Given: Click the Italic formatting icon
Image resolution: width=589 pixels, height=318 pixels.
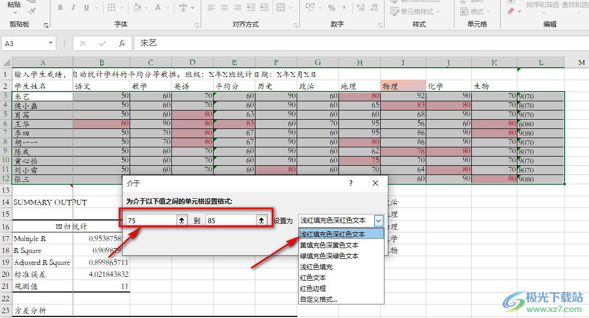Looking at the screenshot, I should (73, 8).
